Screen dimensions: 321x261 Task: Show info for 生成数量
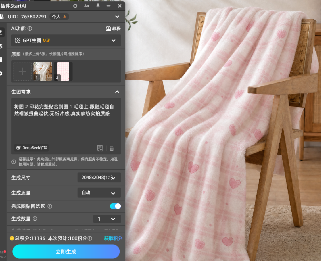click(35, 219)
